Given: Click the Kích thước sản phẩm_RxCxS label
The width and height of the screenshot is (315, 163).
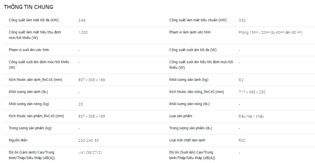Looking at the screenshot, I should tap(36, 116).
